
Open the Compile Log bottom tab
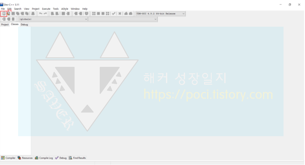coord(44,158)
